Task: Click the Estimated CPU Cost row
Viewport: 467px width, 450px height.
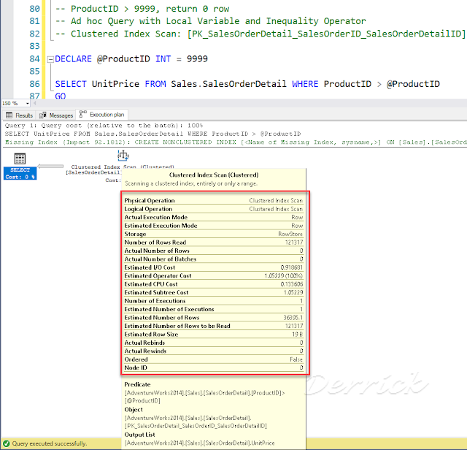Action: (x=213, y=284)
